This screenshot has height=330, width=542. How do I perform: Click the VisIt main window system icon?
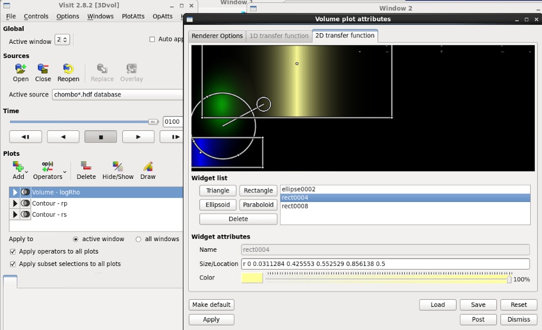7,5
